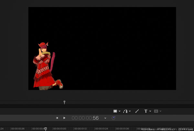
Task: Click the 00:00:01;12 mark on ruler
Action: 81,129
